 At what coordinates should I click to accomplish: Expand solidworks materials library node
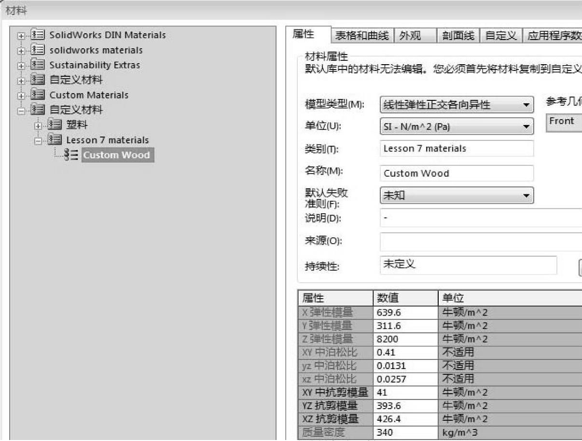(21, 51)
